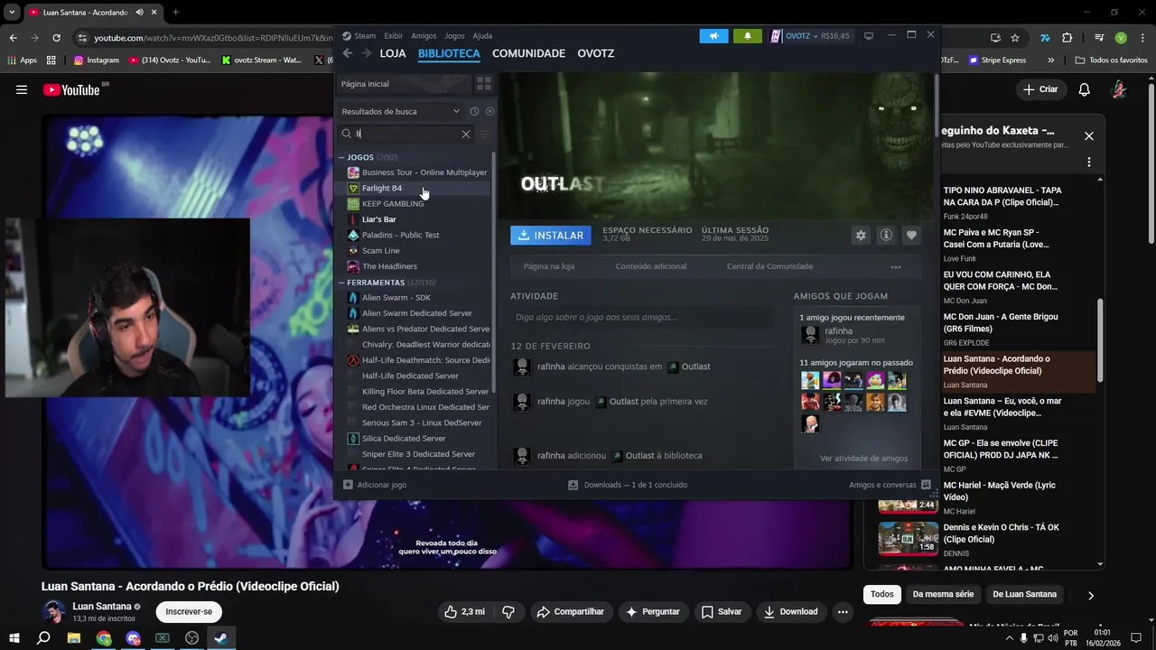Click the INSTALAR button for Outlast
Screen dimensions: 1156x650
(x=551, y=235)
